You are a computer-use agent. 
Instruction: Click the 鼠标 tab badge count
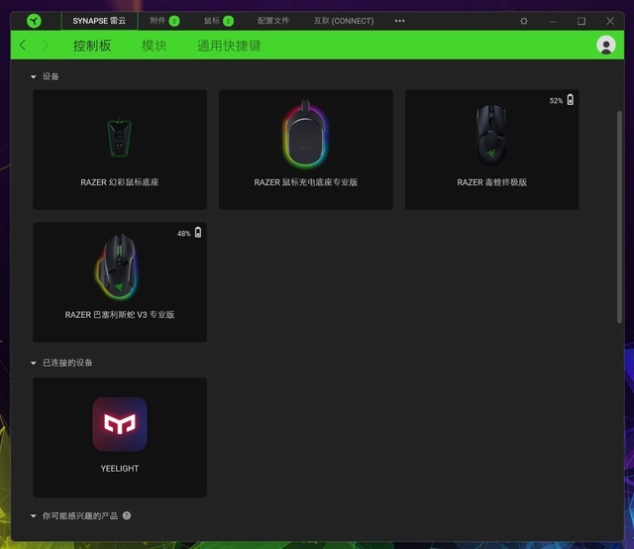(x=228, y=21)
